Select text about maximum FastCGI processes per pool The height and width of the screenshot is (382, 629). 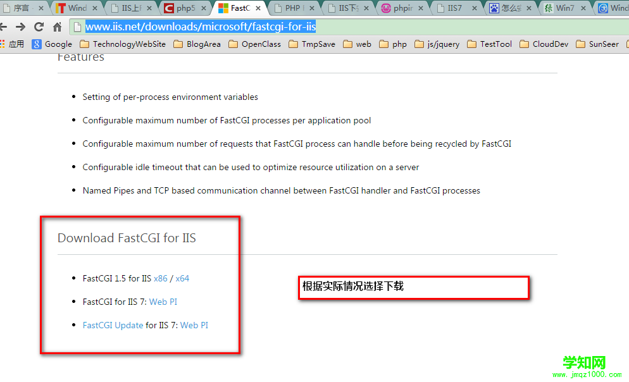227,120
